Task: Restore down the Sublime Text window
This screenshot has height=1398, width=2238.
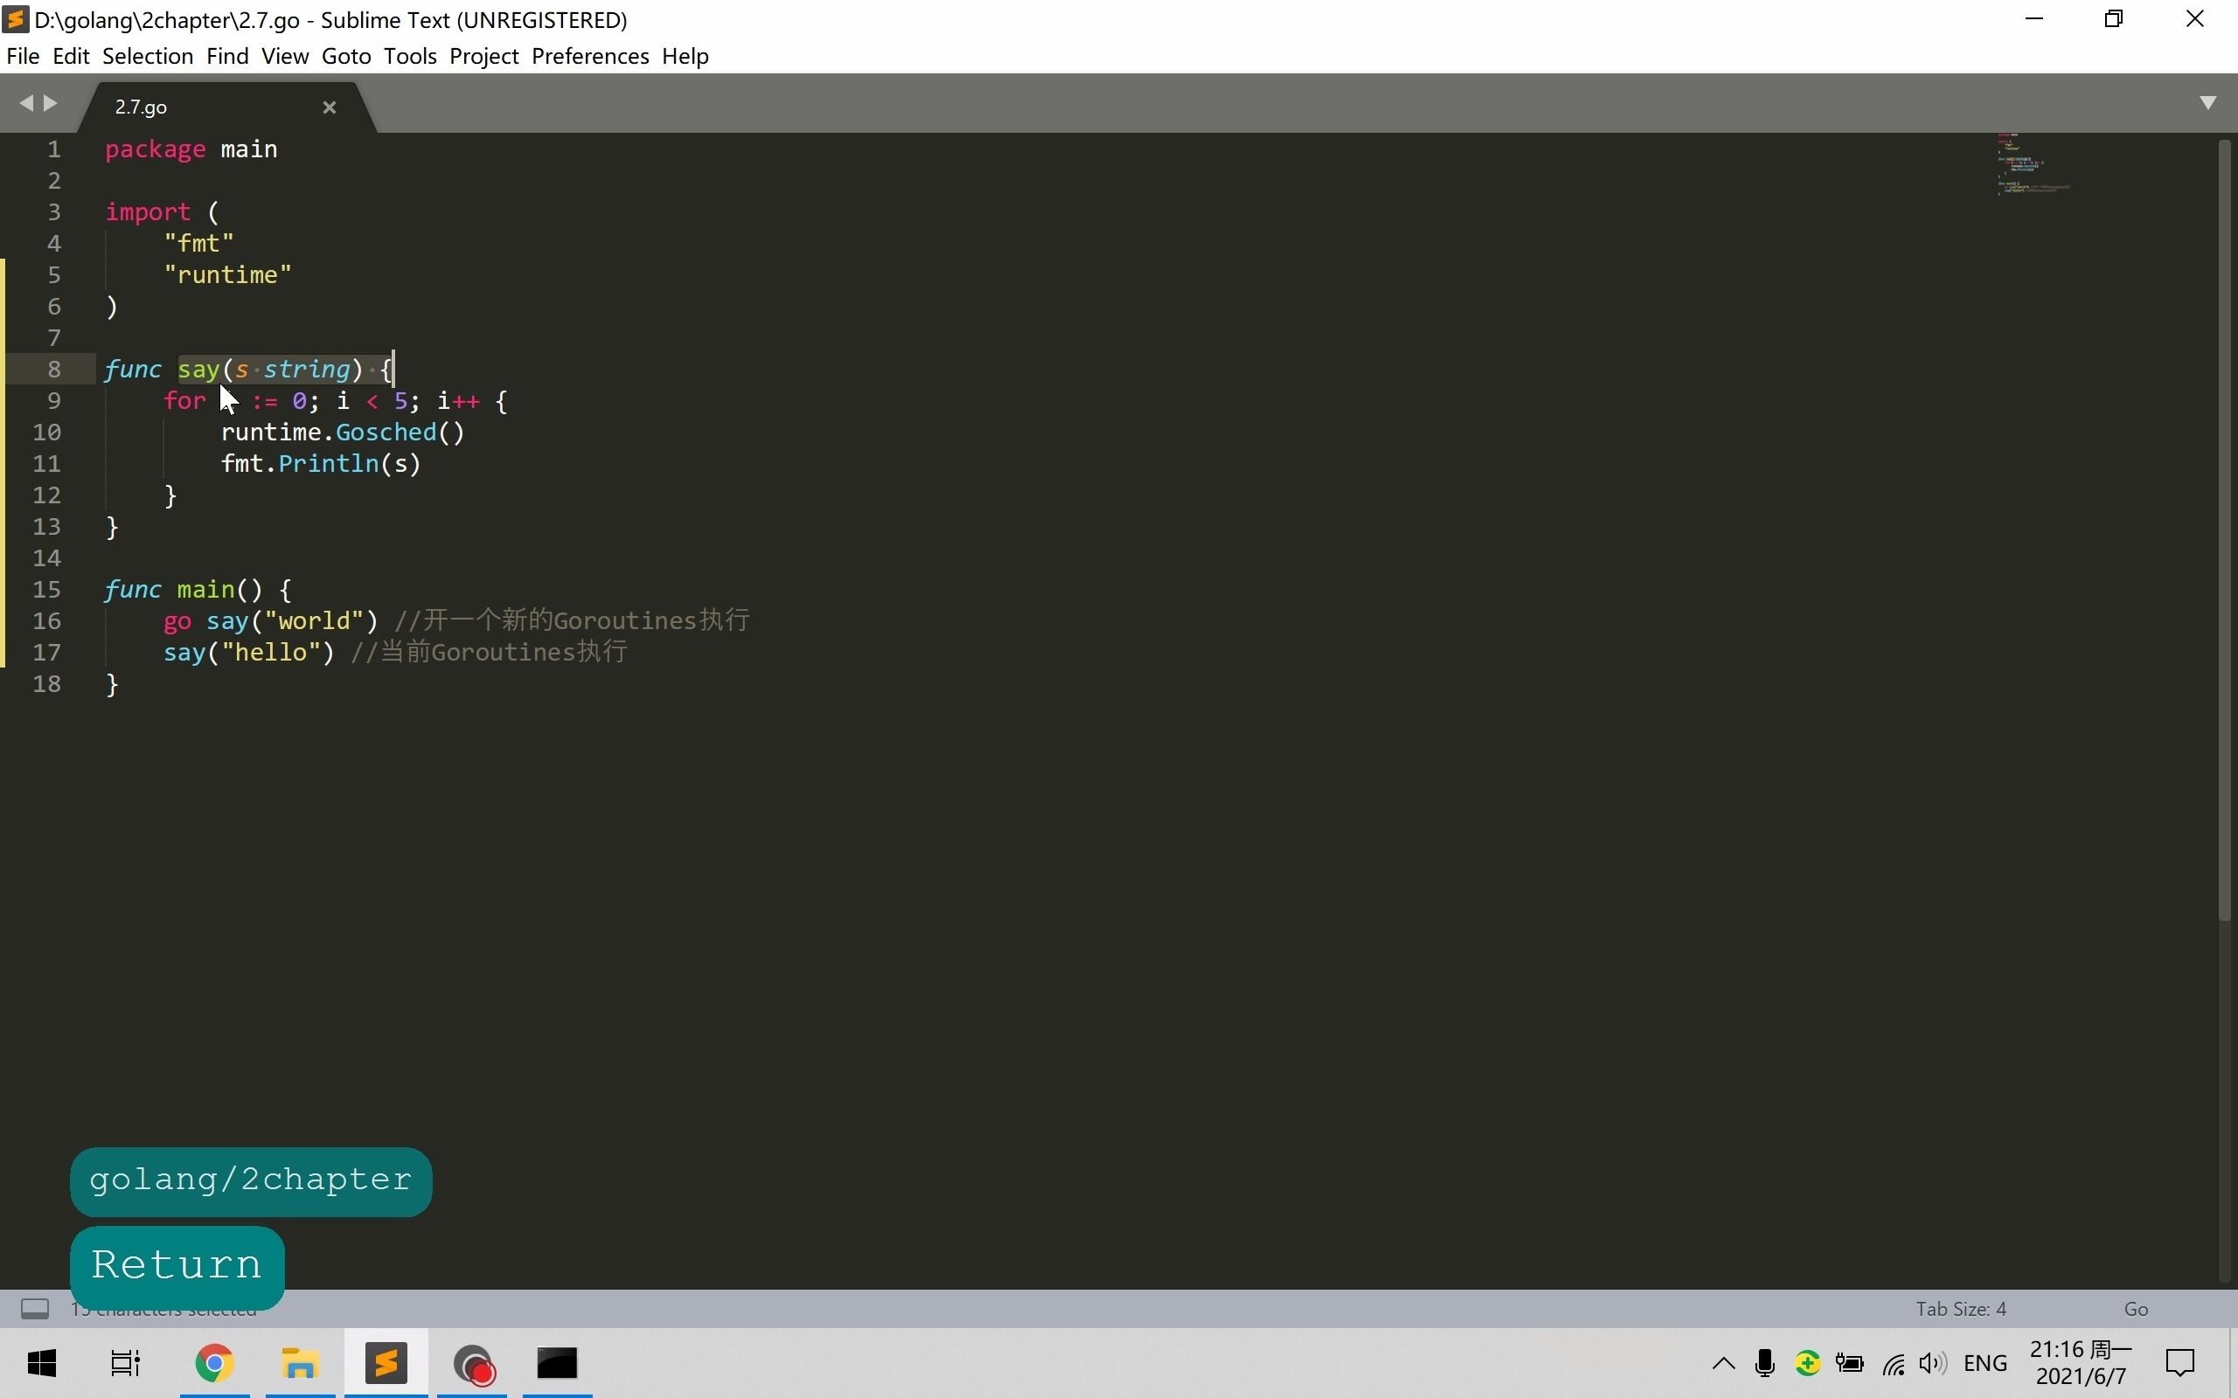Action: pos(2114,19)
